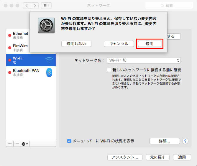Click アシスタント... button
197x166 pixels.
pyautogui.click(x=125, y=157)
